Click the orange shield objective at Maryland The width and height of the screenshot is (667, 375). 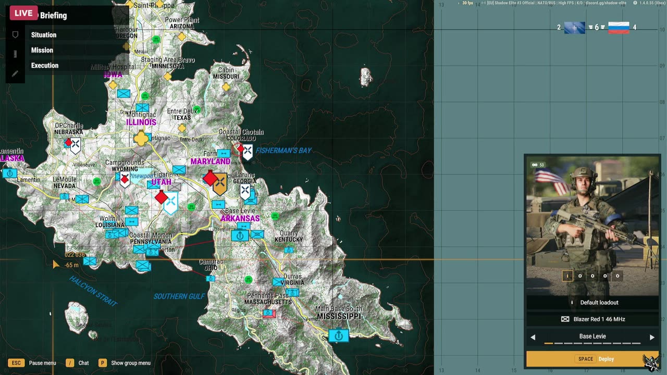click(x=220, y=184)
